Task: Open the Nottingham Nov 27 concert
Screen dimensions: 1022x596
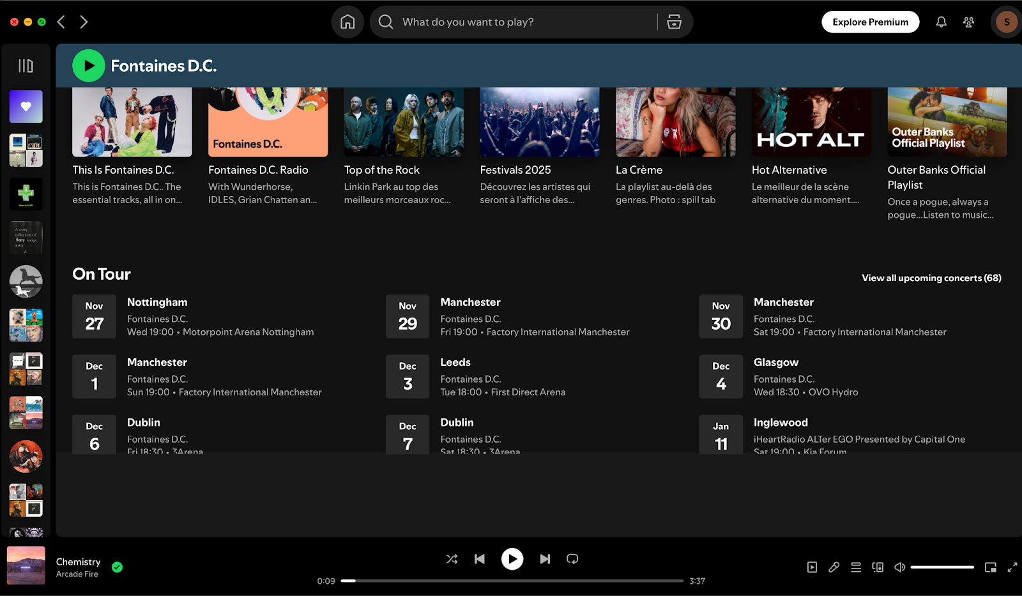Action: pos(221,316)
